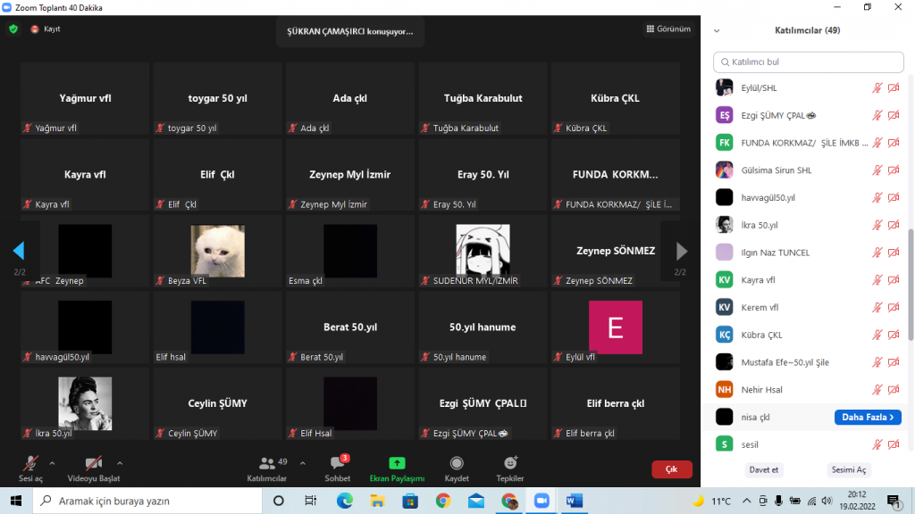Click the Ekran Paylaşımı share screen icon

click(397, 464)
